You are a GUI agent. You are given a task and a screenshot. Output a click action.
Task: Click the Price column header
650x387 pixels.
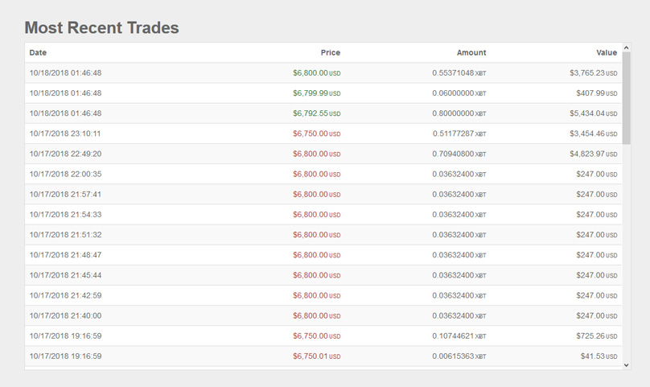pyautogui.click(x=330, y=53)
